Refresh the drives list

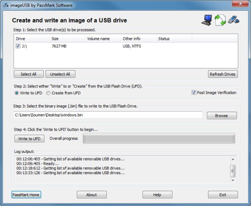(x=223, y=74)
